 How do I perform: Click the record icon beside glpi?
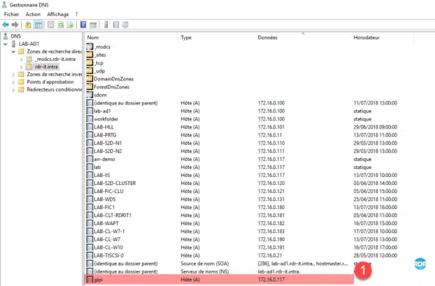[x=90, y=279]
